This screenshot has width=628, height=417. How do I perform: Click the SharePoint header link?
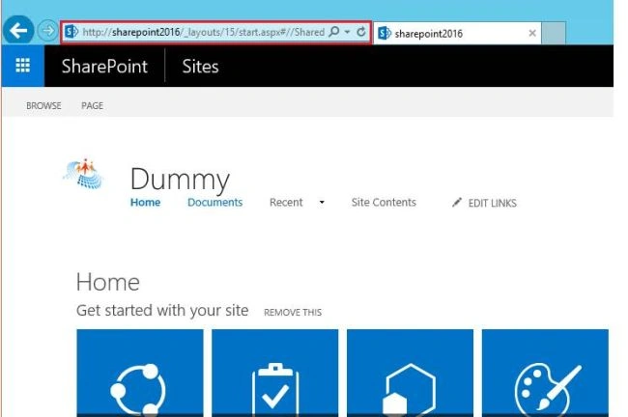tap(104, 66)
